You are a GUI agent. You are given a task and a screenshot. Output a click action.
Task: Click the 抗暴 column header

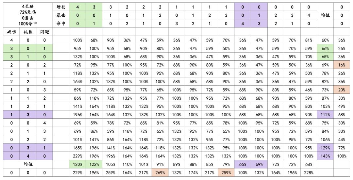tap(27, 32)
